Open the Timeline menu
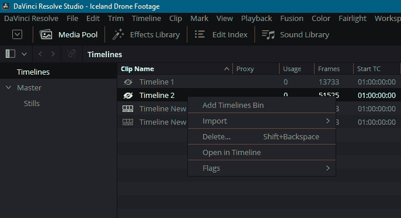Screen dimensions: 401x218 coord(147,19)
